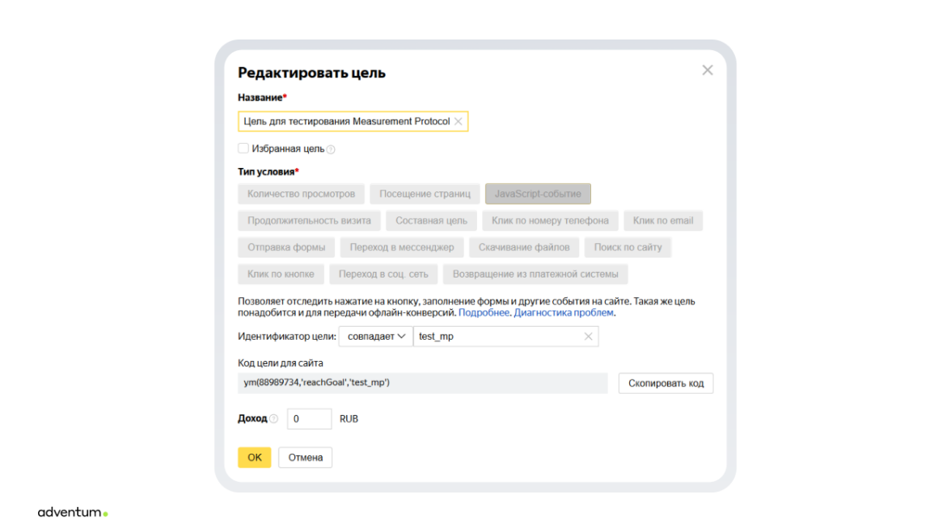The height and width of the screenshot is (532, 951).
Task: Select Отправка формы condition type
Action: point(286,247)
